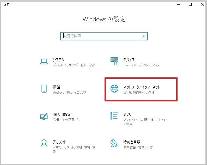Minimize the 設定 window
Image resolution: width=207 pixels, height=165 pixels.
(178, 4)
